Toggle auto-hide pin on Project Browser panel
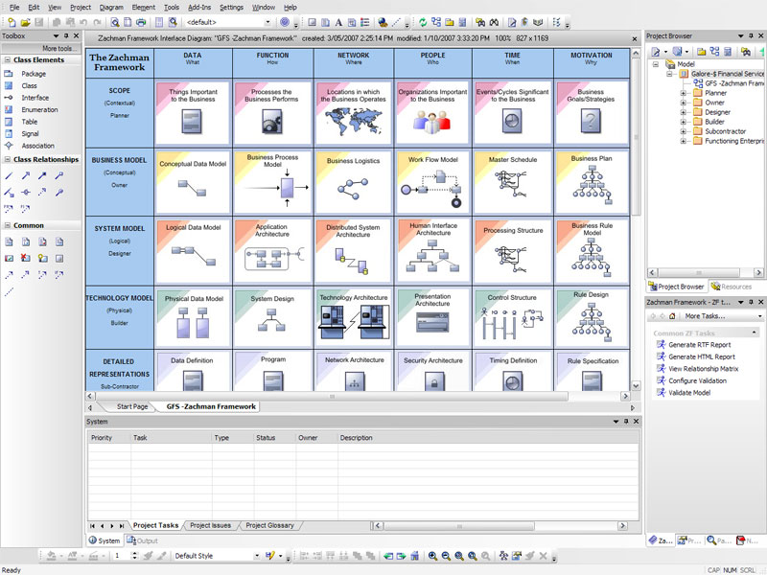This screenshot has height=575, width=767. coord(749,35)
